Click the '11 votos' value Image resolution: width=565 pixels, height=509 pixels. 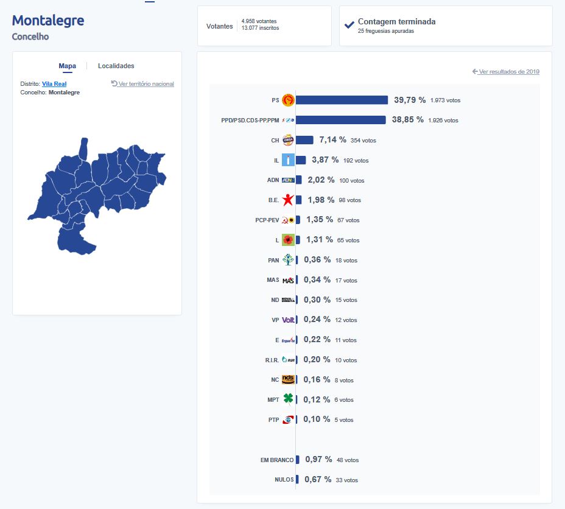[x=346, y=340]
